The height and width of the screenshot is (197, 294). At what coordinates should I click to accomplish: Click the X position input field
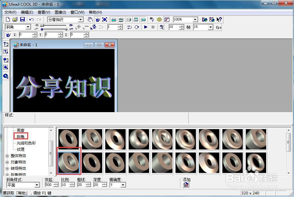[26, 35]
